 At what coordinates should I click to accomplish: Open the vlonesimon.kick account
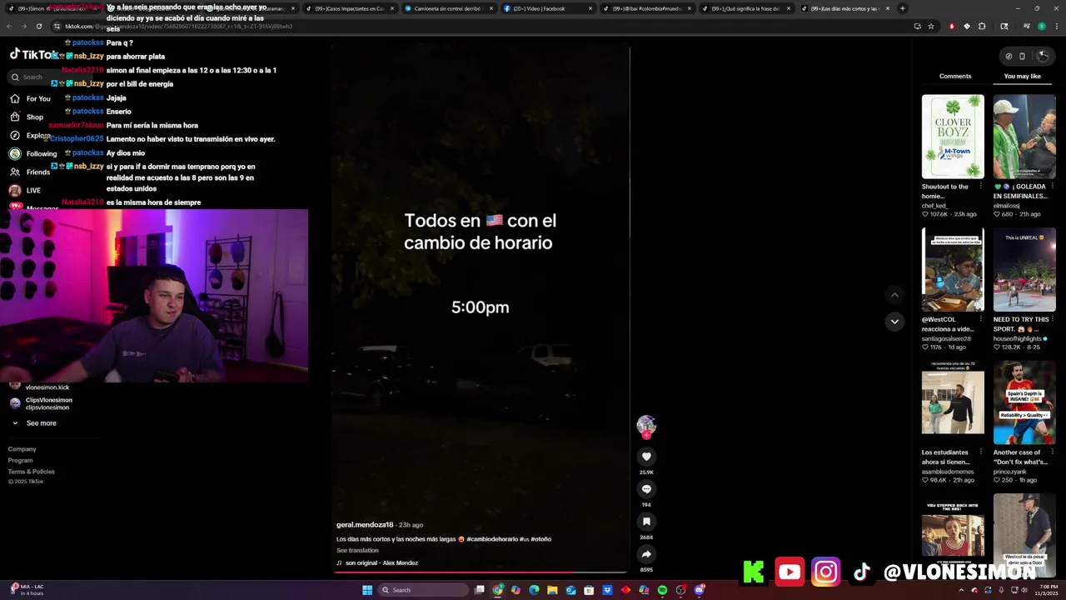pos(38,387)
